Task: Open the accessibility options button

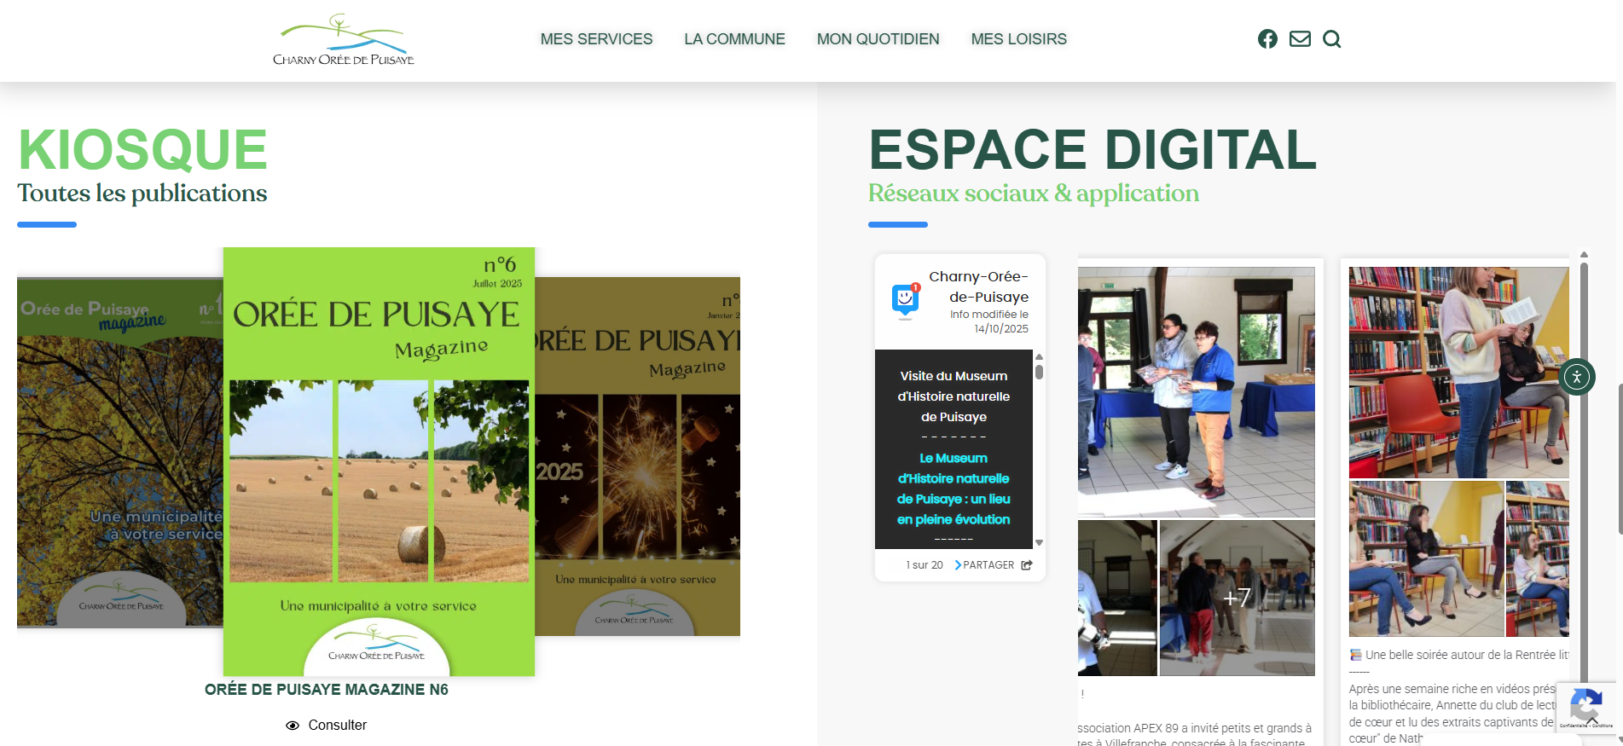Action: click(x=1576, y=377)
